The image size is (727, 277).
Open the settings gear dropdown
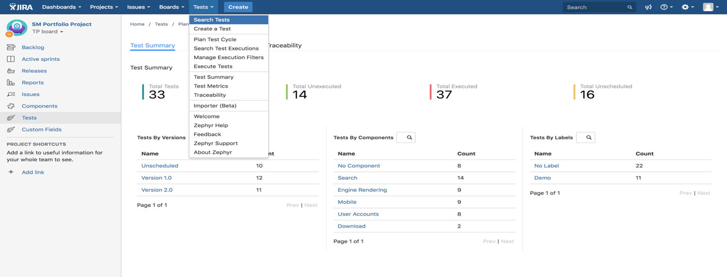point(687,7)
